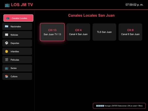Click the television icon next to Series
The width and height of the screenshot is (148, 111).
(7, 68)
